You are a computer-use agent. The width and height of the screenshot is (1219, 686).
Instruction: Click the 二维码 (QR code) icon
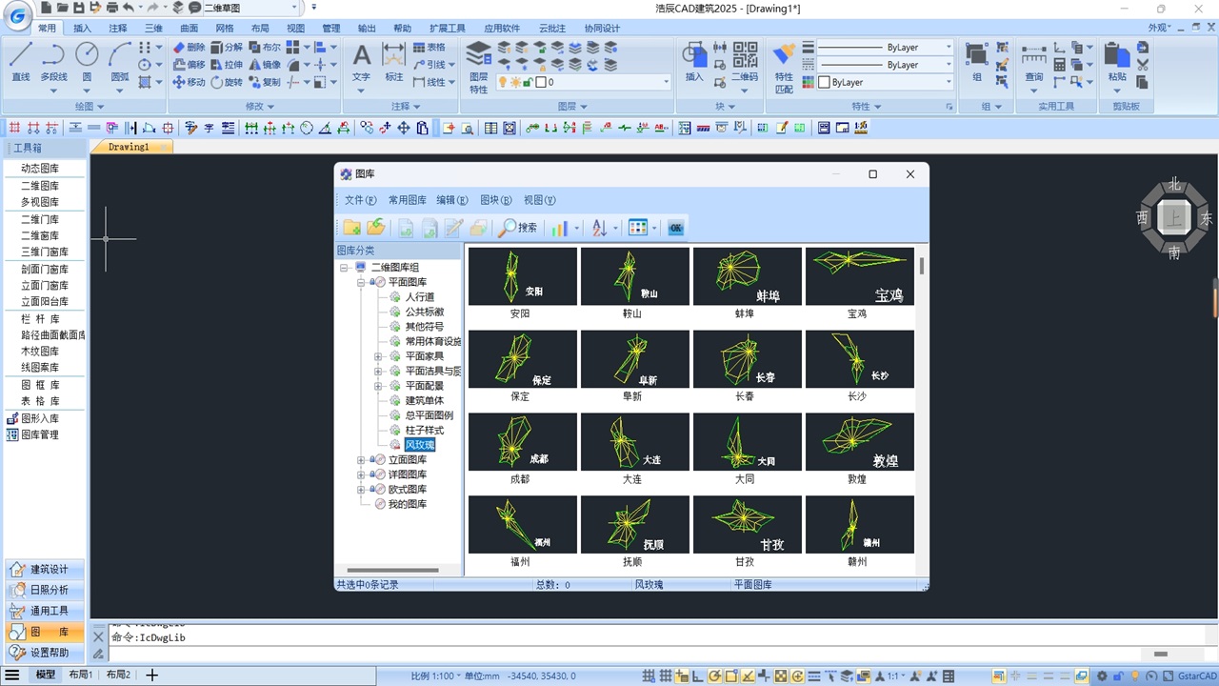point(745,59)
